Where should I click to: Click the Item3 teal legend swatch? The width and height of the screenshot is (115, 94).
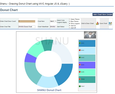click(87, 58)
